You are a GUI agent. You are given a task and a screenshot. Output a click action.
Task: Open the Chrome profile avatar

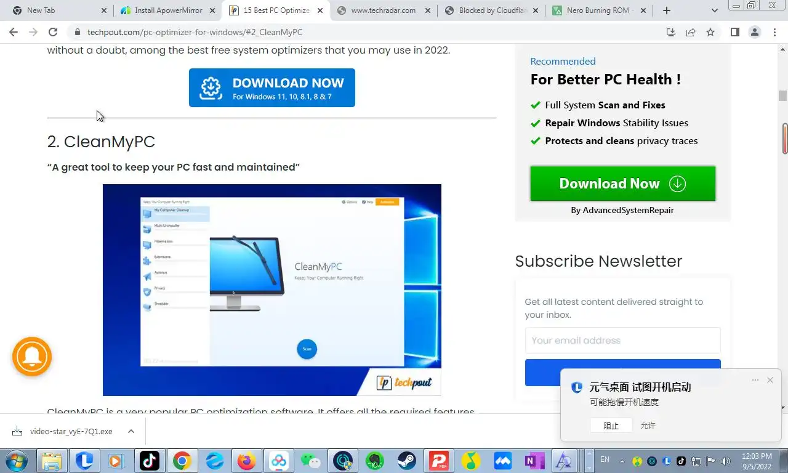pos(755,32)
